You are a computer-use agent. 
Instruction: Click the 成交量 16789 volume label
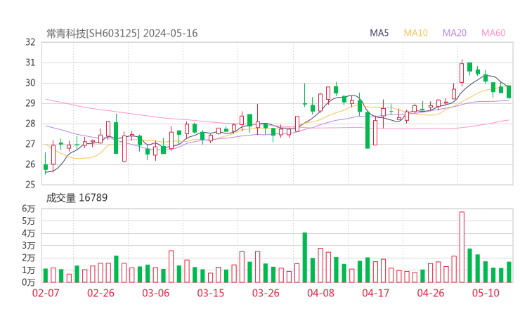coord(77,198)
